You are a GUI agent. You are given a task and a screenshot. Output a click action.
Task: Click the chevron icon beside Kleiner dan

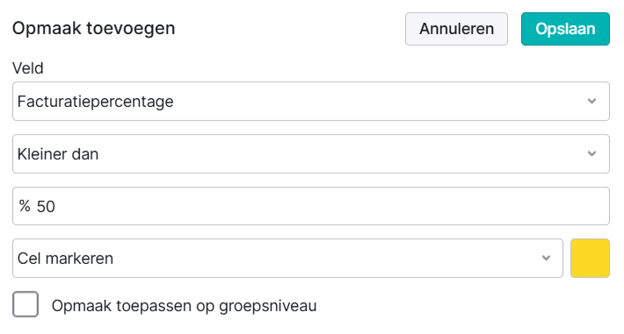pyautogui.click(x=591, y=153)
